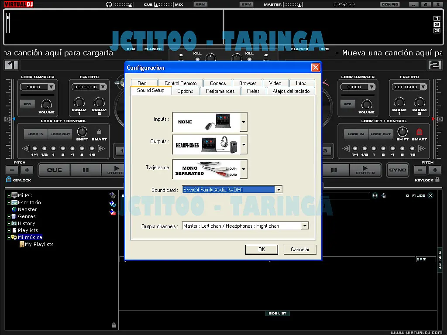Click the right deck SYNC button
The height and width of the screenshot is (335, 447).
[x=397, y=170]
